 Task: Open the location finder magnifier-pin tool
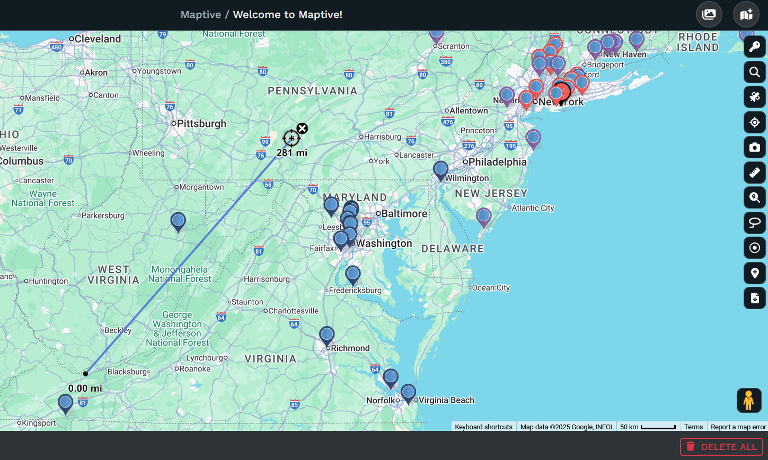(x=755, y=197)
